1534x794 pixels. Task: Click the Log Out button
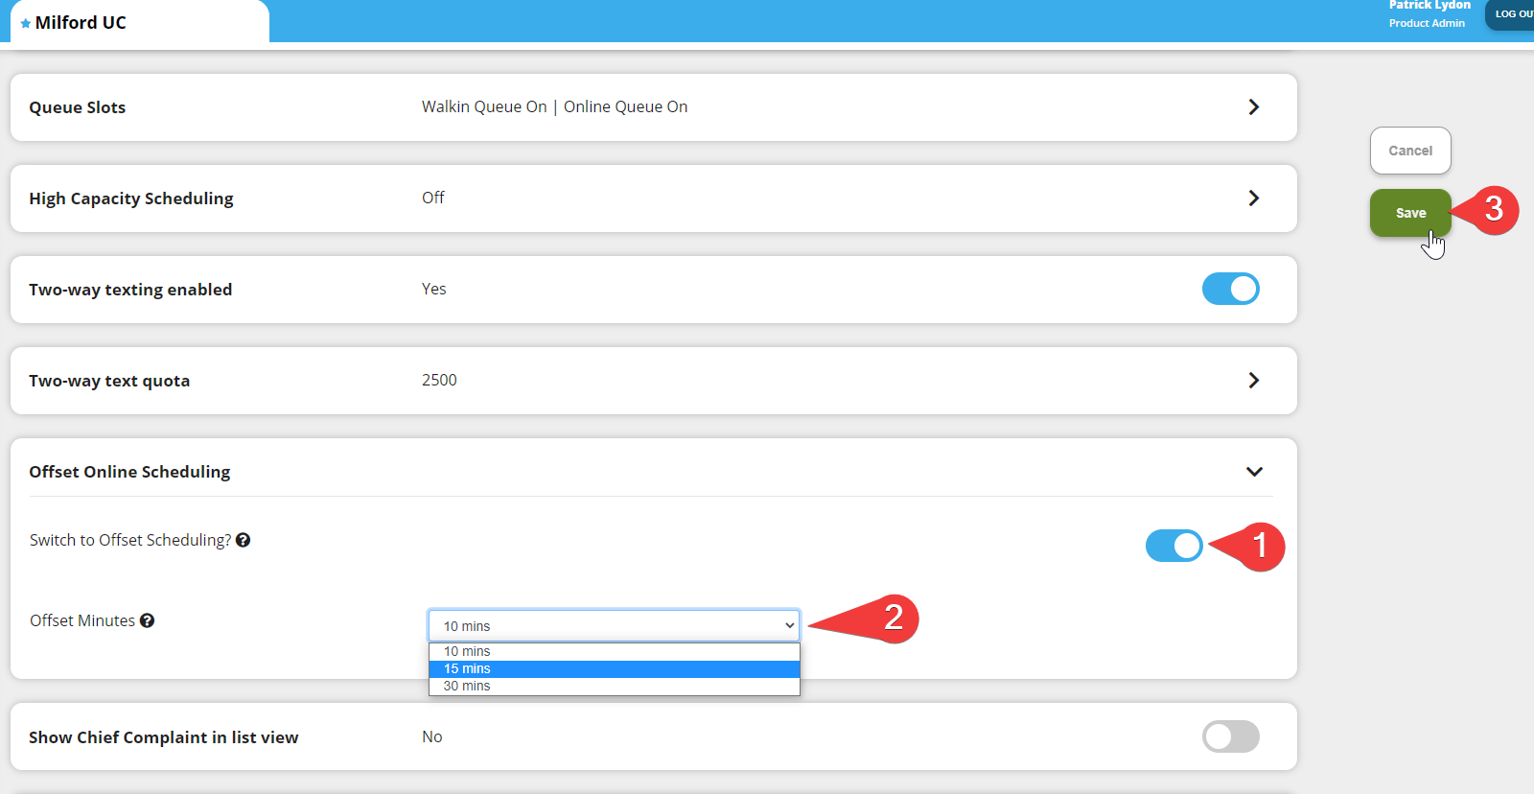pos(1512,14)
